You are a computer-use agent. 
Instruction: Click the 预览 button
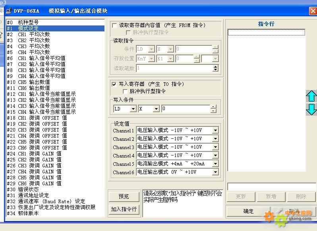124,196
